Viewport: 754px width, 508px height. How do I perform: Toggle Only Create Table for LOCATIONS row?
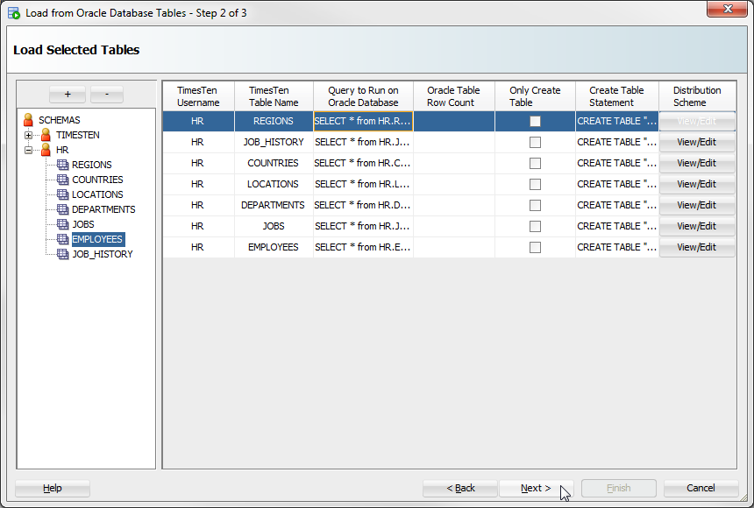[x=535, y=184]
